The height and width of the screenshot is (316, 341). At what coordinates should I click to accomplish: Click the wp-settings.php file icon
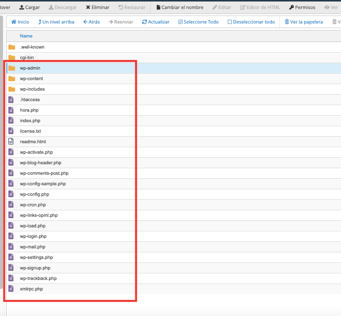(x=11, y=257)
